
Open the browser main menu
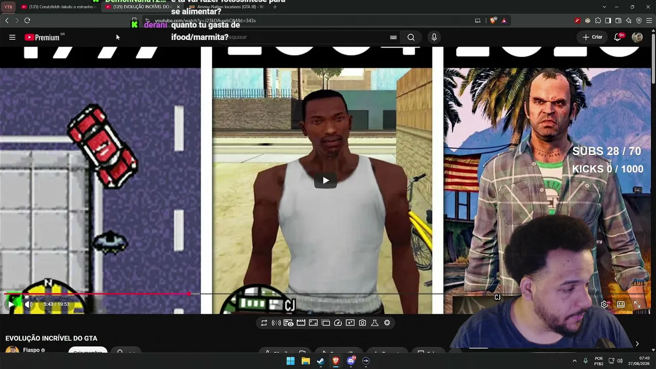[x=649, y=20]
